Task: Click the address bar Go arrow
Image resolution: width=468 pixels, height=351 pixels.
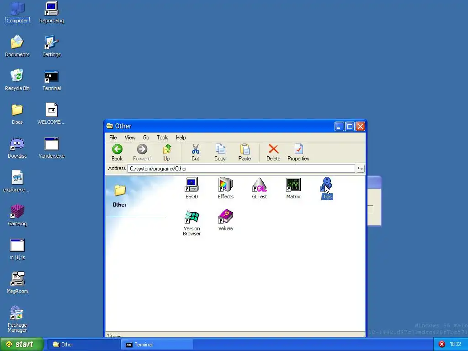Action: pos(360,169)
